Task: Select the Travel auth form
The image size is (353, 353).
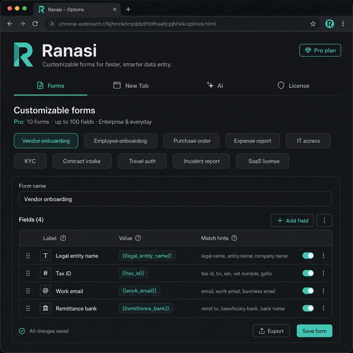Action: (x=142, y=161)
